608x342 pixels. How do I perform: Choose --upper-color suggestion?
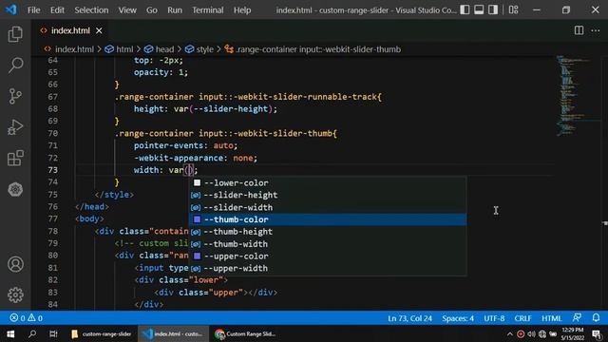pyautogui.click(x=328, y=256)
